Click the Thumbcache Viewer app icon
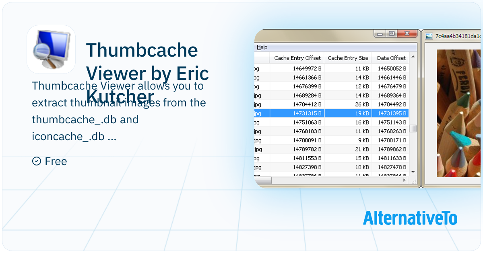483x253 pixels. click(x=51, y=49)
